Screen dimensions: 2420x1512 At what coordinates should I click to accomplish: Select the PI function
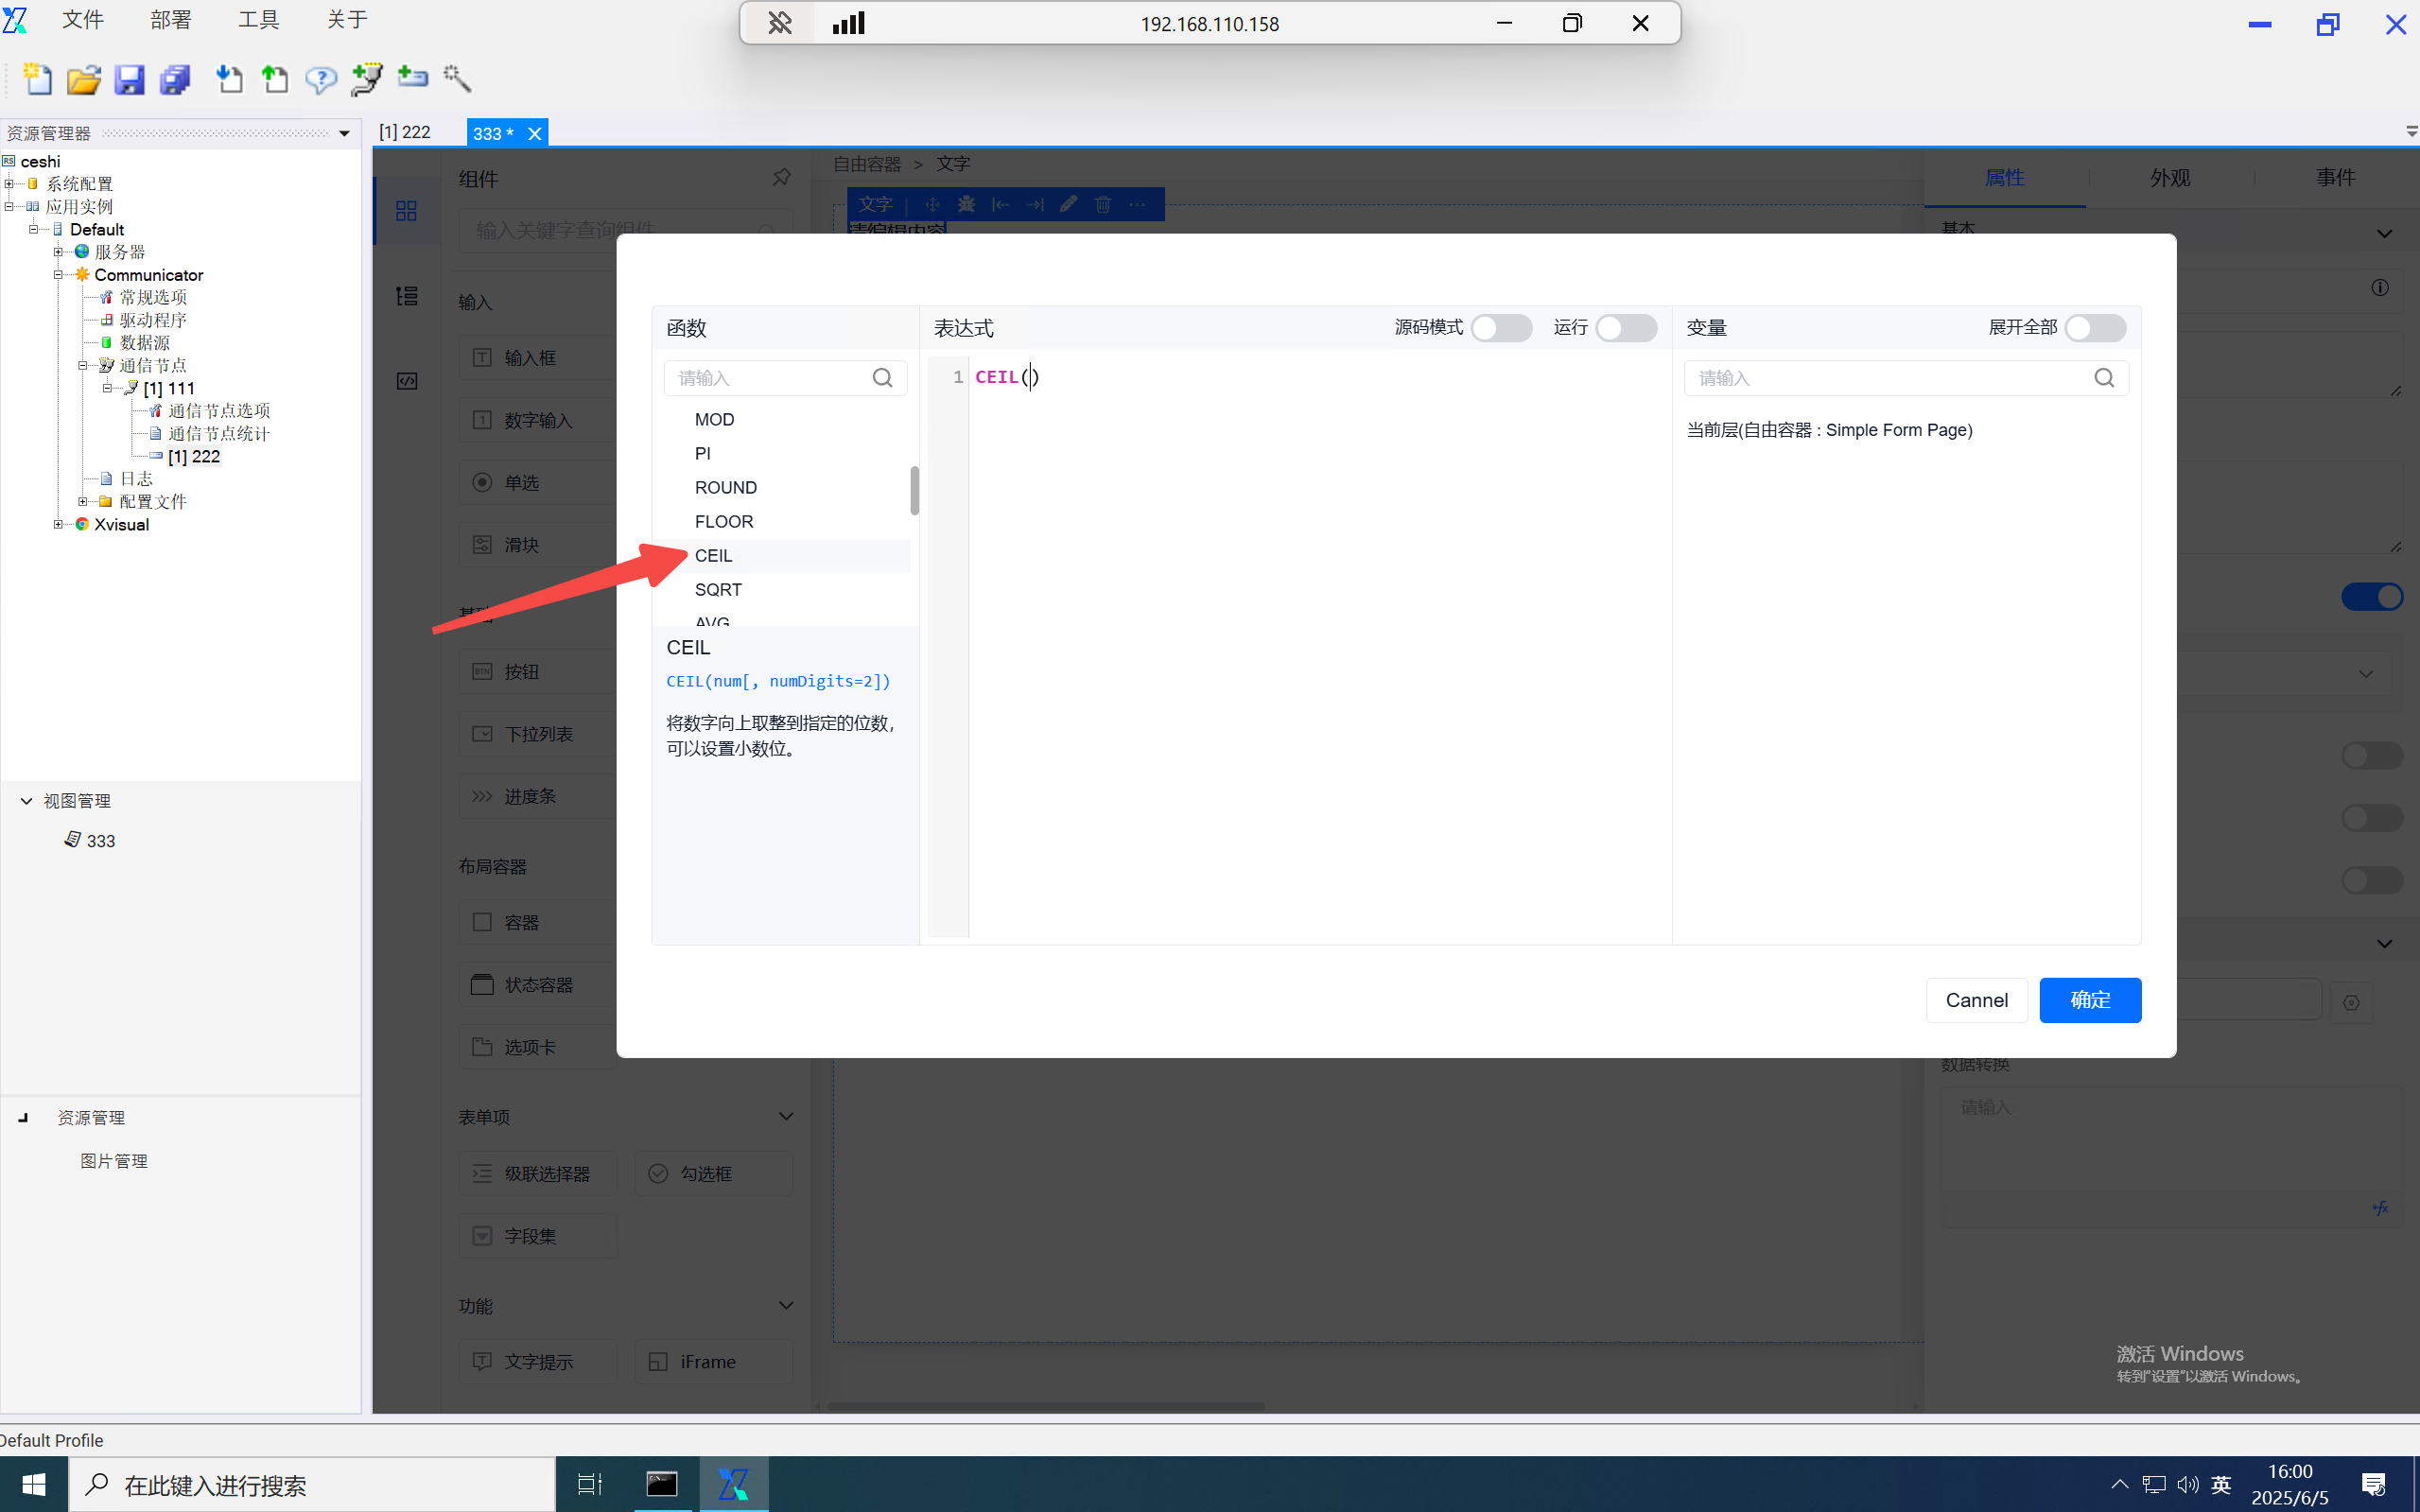point(702,453)
